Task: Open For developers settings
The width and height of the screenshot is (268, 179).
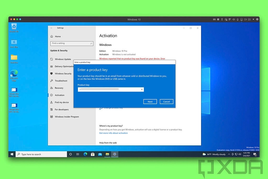Action: click(x=62, y=110)
